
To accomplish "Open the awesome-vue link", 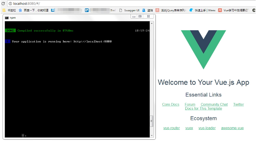I will coord(232,128).
